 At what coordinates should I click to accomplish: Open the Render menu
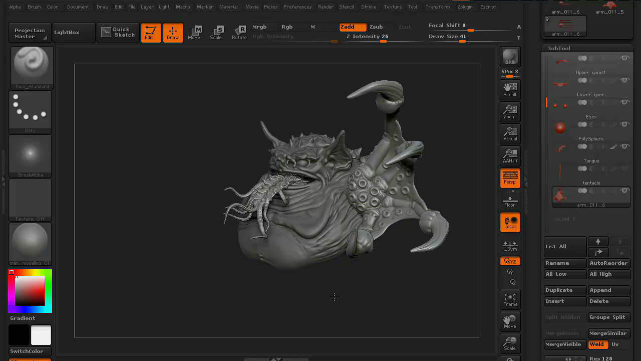(326, 7)
